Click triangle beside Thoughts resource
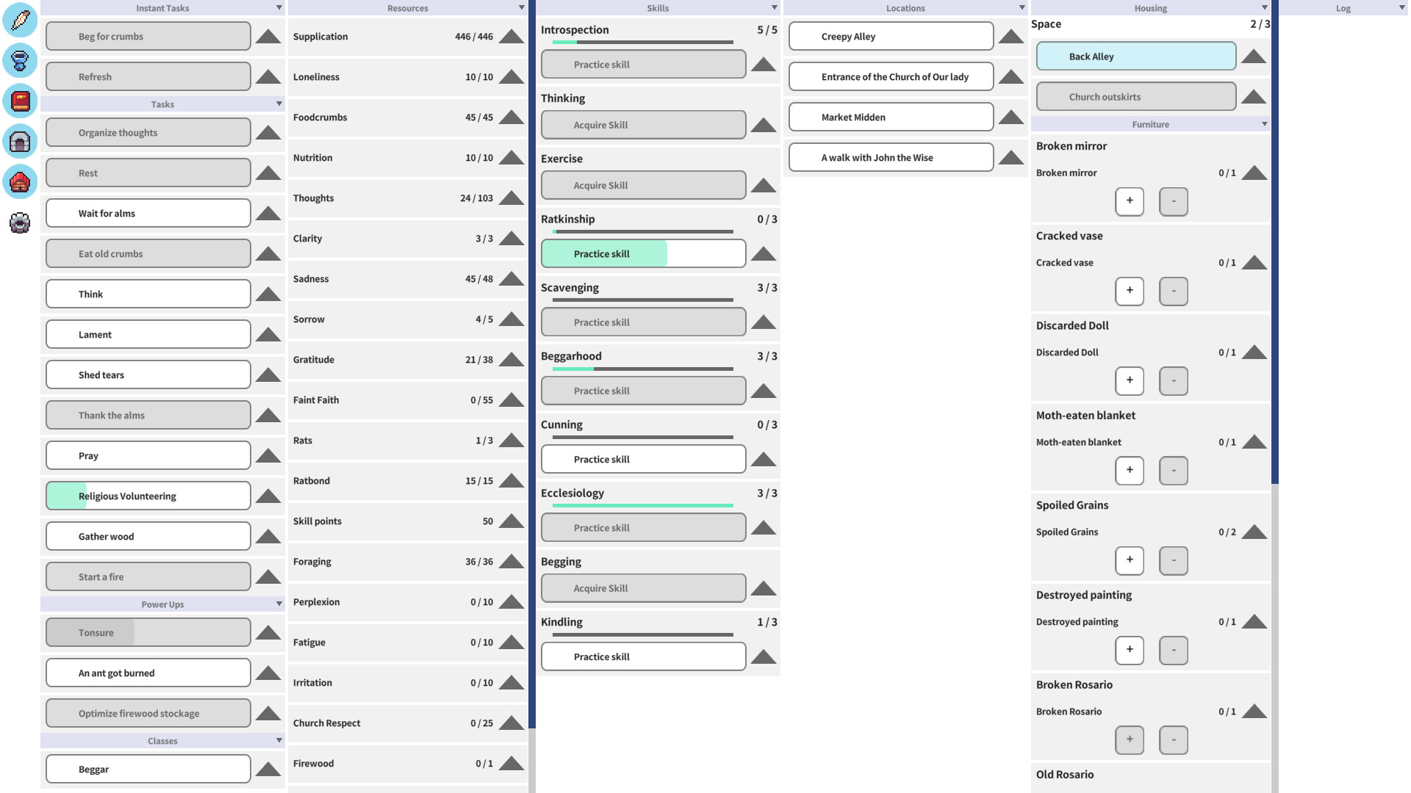 pos(511,198)
